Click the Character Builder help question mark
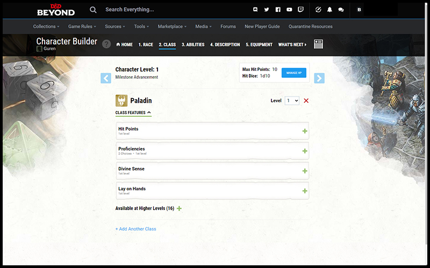The image size is (430, 268). pyautogui.click(x=106, y=44)
